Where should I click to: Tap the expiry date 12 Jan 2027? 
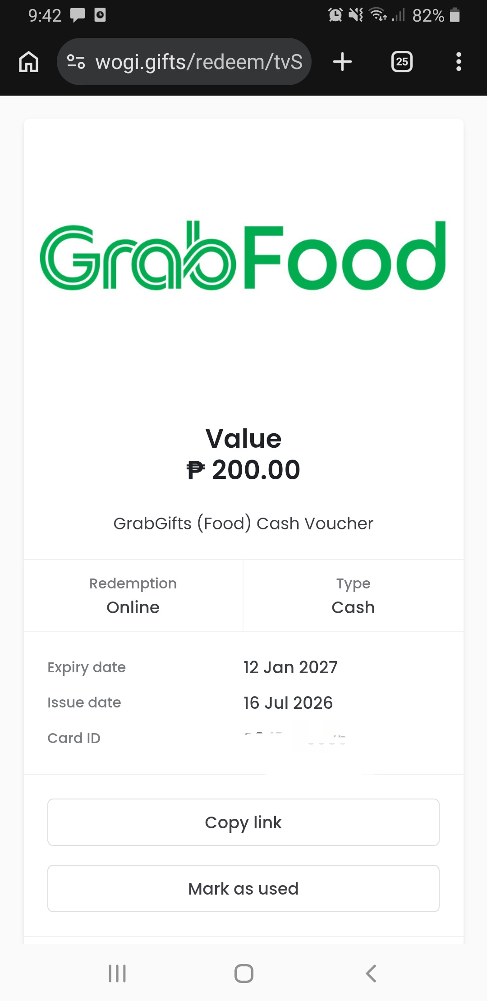click(290, 667)
